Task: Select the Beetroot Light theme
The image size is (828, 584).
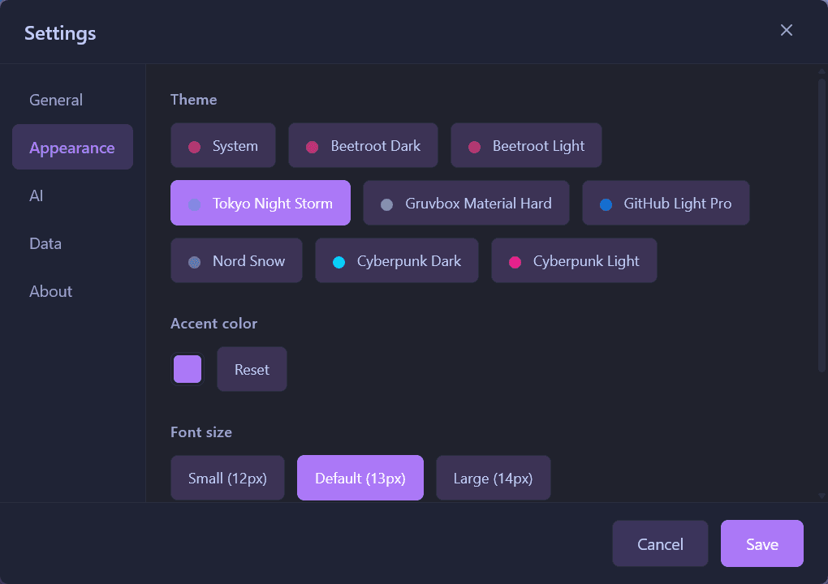Action: click(x=526, y=145)
